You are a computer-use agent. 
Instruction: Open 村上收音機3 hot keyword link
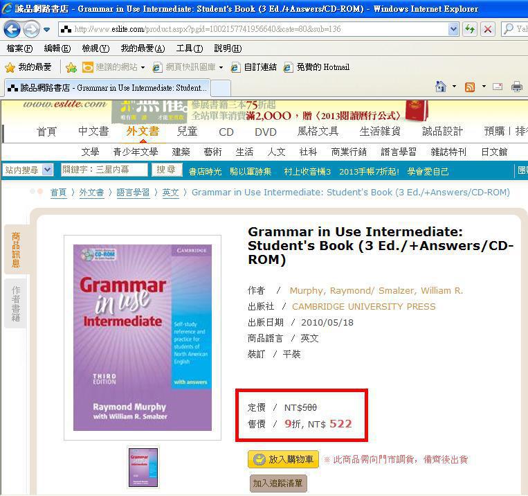click(x=307, y=172)
